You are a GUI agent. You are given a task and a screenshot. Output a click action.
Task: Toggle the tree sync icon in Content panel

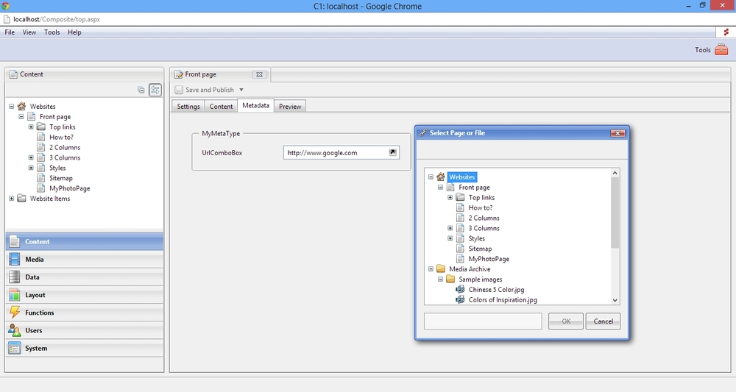pos(155,90)
